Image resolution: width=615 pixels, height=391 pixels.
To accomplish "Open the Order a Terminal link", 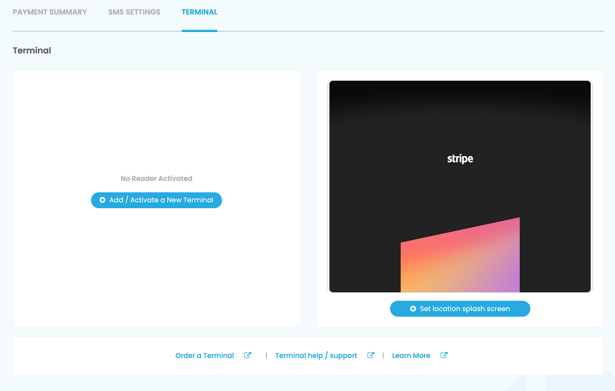I will (204, 355).
